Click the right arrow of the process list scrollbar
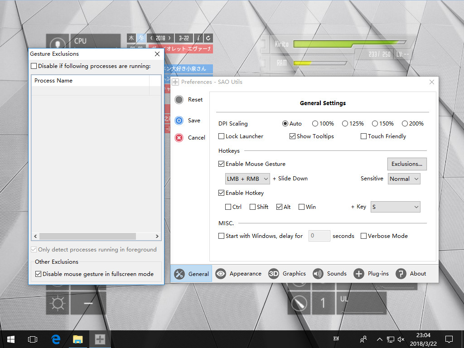 point(157,236)
